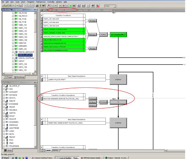Switch to HMIWeb Display Builder taskbar button
Viewport: 186px width, 159px height.
[92, 158]
